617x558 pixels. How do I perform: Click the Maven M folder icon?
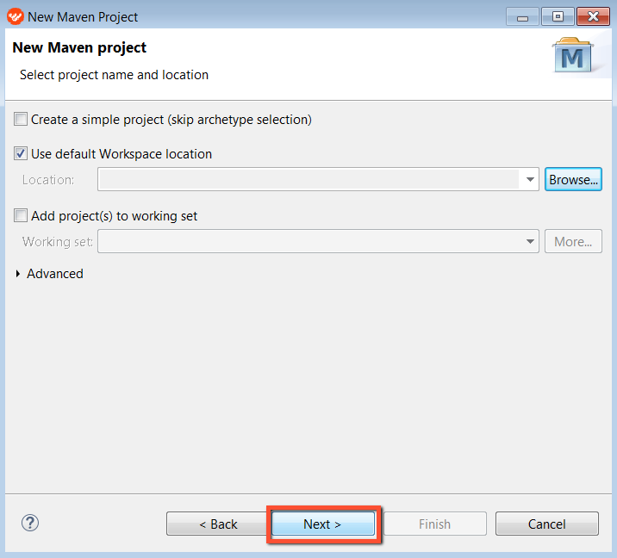click(x=572, y=55)
